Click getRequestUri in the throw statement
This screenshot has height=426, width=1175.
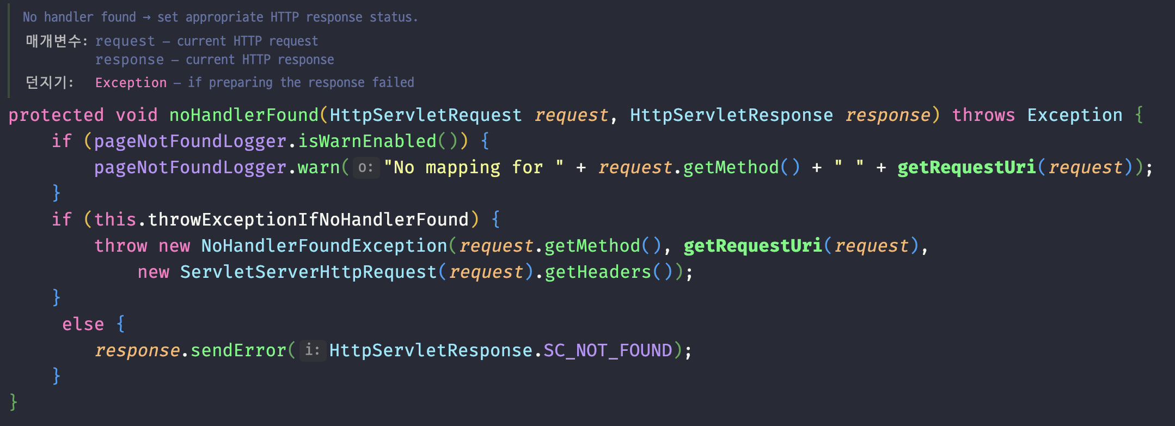tap(752, 246)
